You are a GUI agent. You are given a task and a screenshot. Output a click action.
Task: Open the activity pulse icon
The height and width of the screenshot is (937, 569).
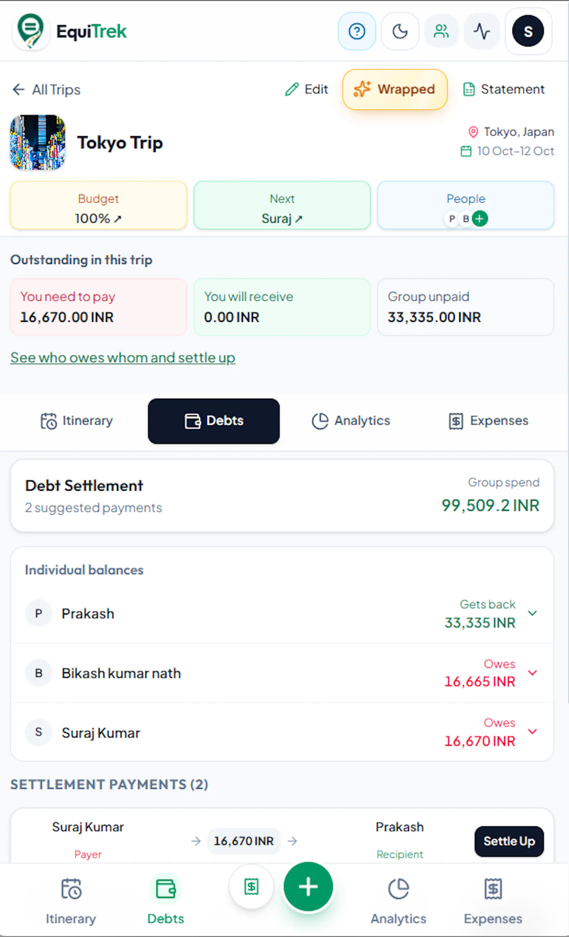click(x=482, y=31)
